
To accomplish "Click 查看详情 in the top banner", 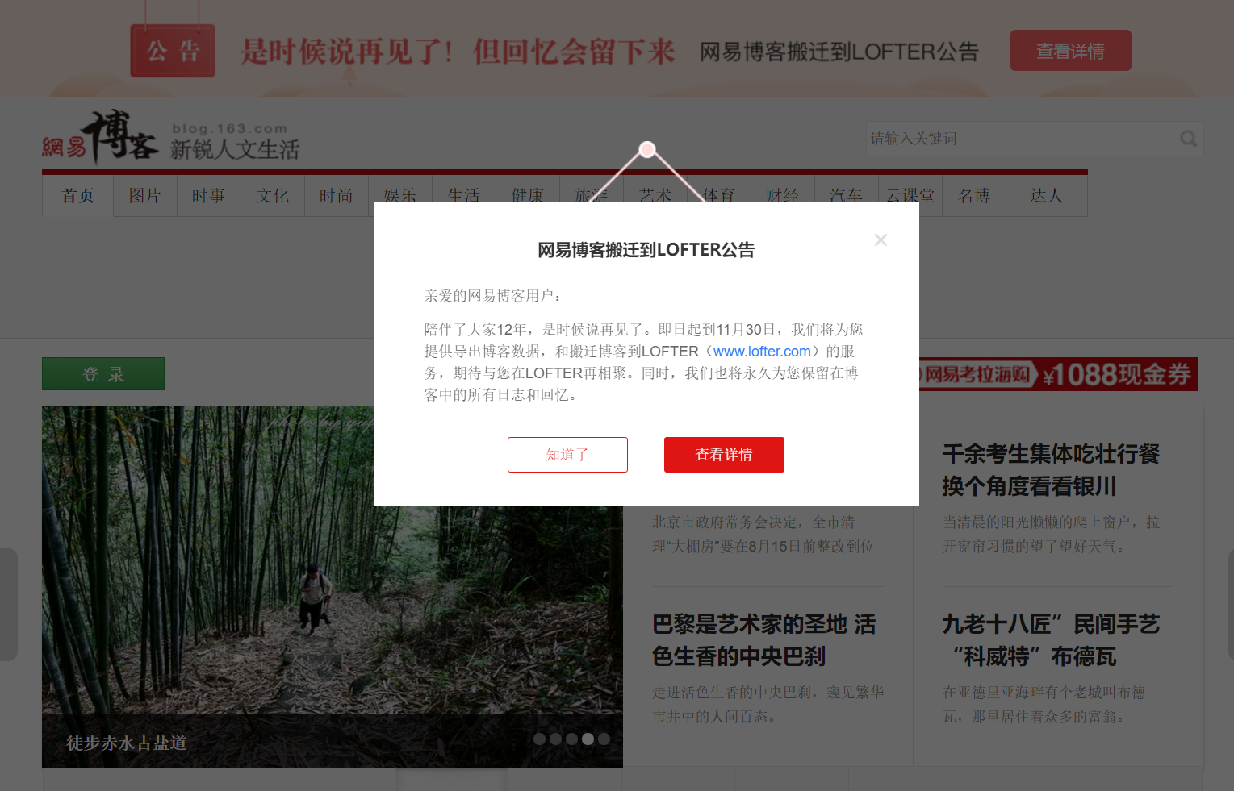I will pos(1070,51).
